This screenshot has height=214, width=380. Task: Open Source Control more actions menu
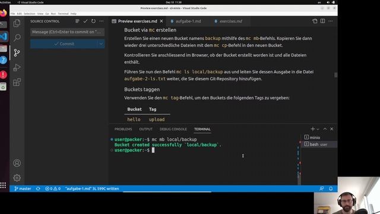102,21
